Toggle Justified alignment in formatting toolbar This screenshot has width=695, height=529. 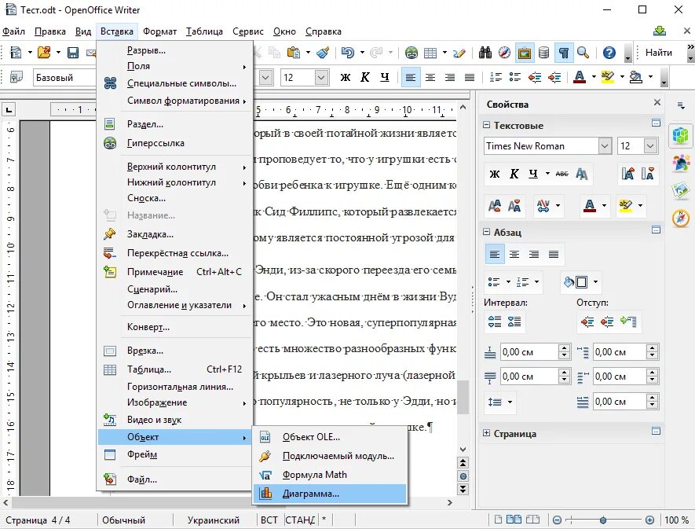point(470,77)
